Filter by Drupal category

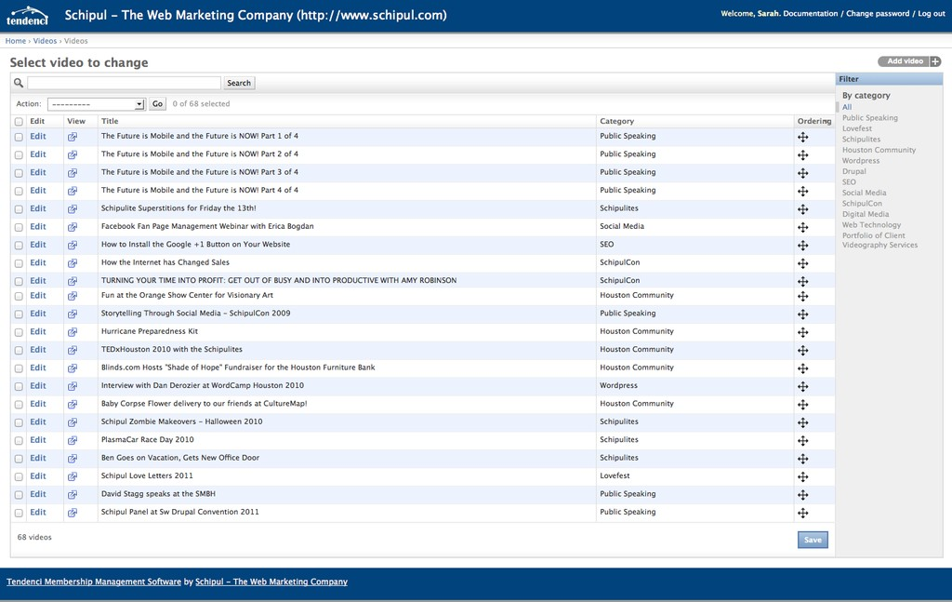853,171
